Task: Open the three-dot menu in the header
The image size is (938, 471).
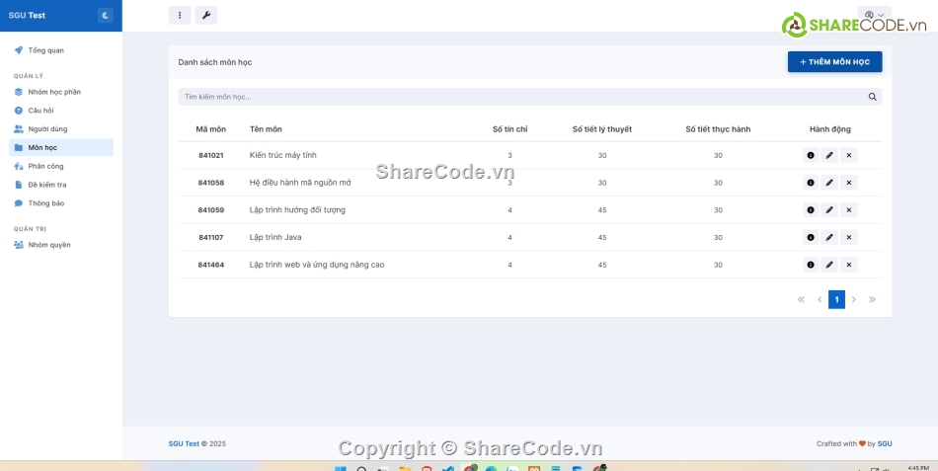Action: click(x=179, y=16)
